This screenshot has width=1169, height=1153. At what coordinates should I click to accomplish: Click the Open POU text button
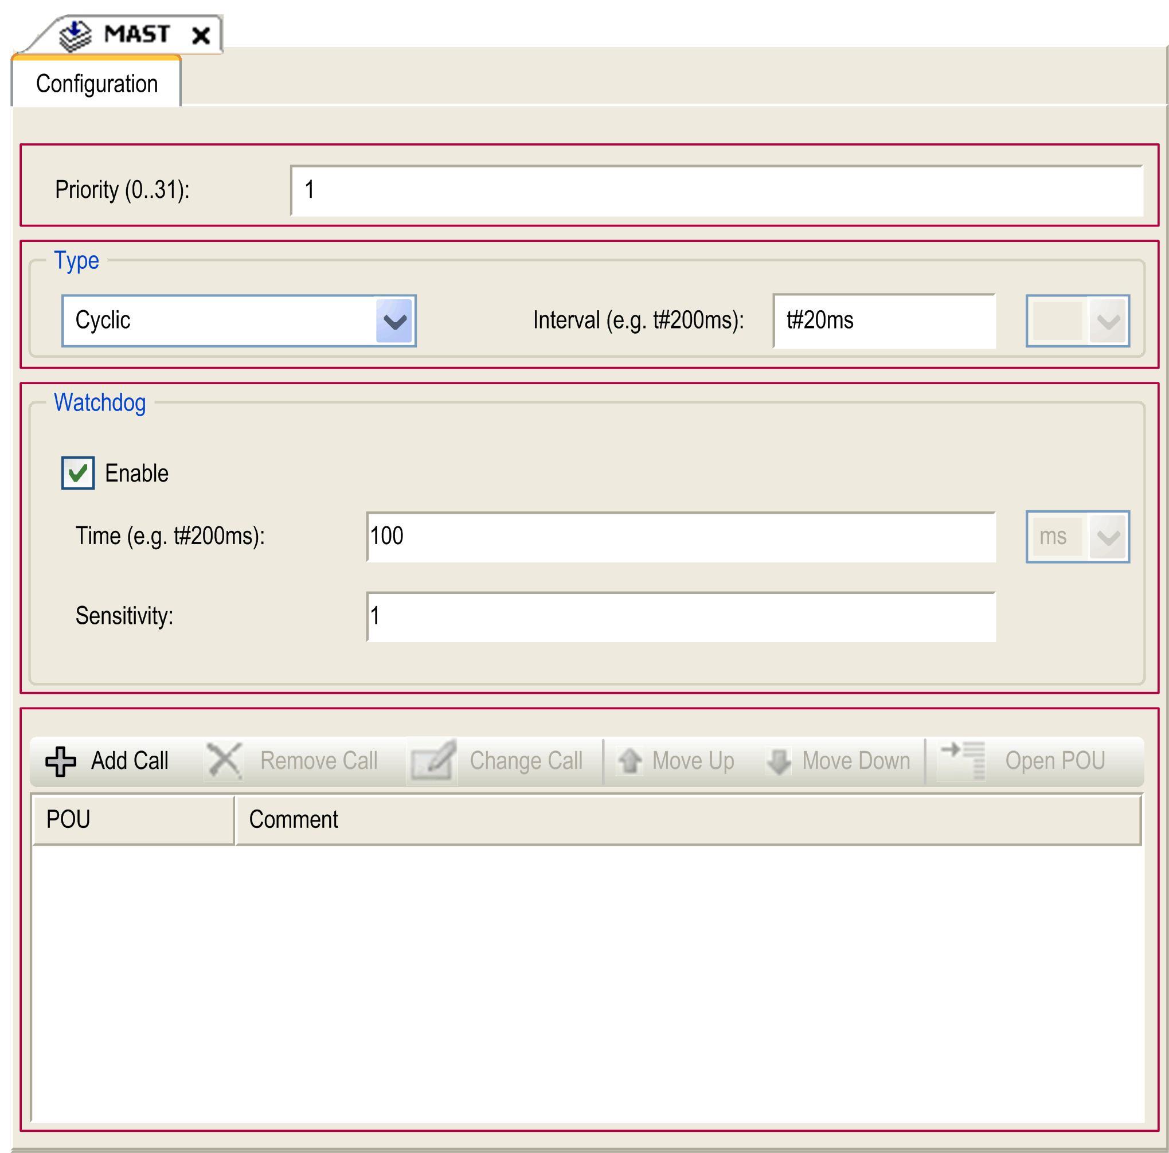1055,761
